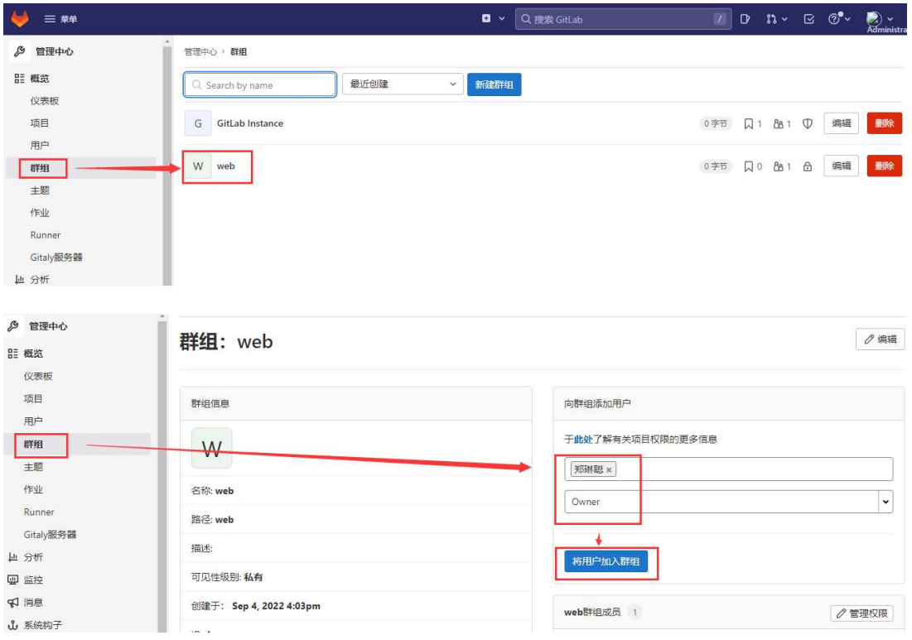Image resolution: width=912 pixels, height=640 pixels.
Task: Click the 分析 chart icon on the web group detail page
Action: 12,557
